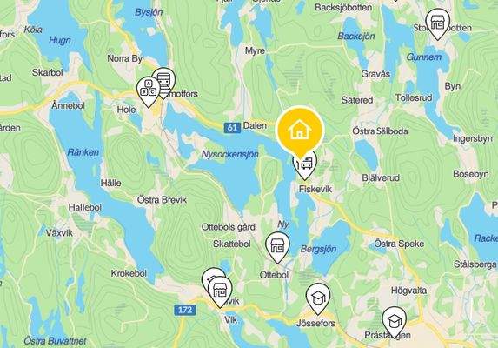
Task: Click the school marker at Prästängen
Action: coord(395,322)
